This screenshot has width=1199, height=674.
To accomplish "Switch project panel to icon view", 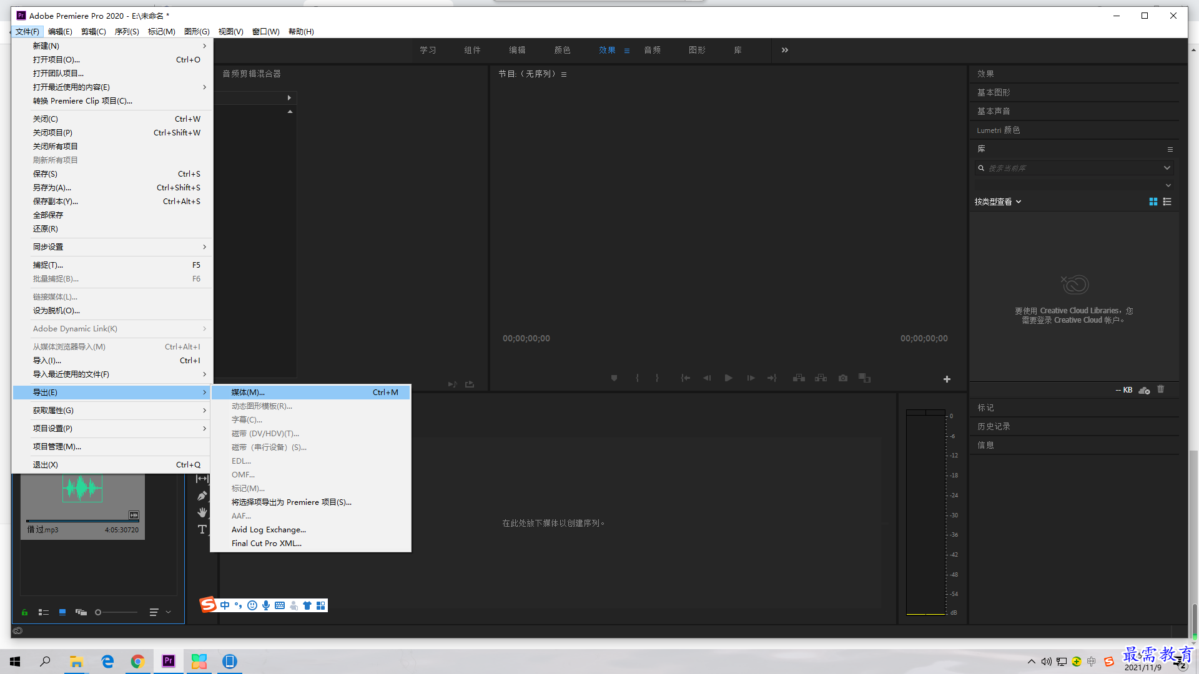I will pyautogui.click(x=62, y=612).
